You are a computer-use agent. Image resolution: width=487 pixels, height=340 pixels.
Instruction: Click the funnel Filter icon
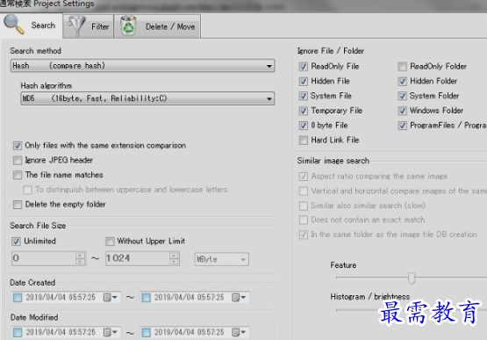76,26
